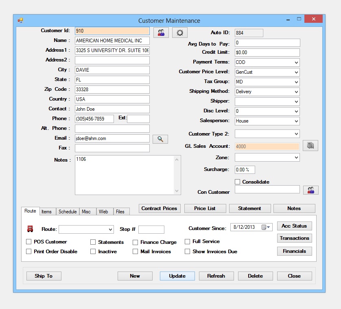This screenshot has width=341, height=309.
Task: Click New to create a customer
Action: pos(135,276)
